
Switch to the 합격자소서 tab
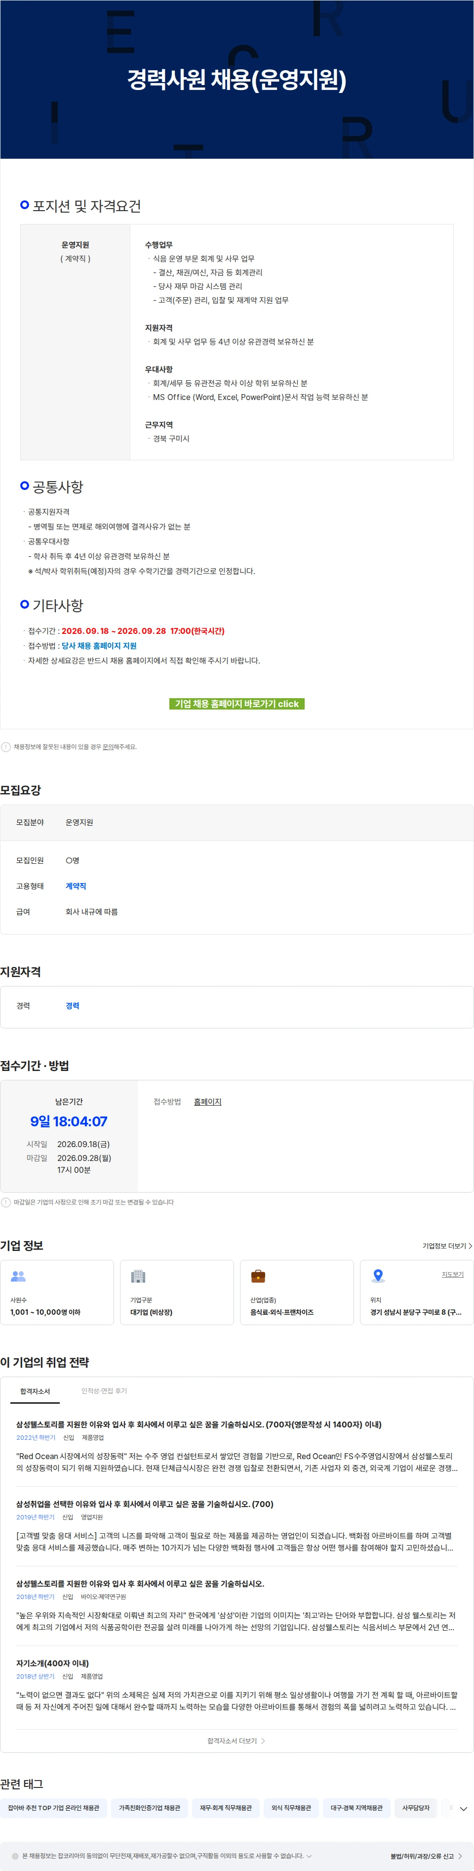click(35, 1391)
